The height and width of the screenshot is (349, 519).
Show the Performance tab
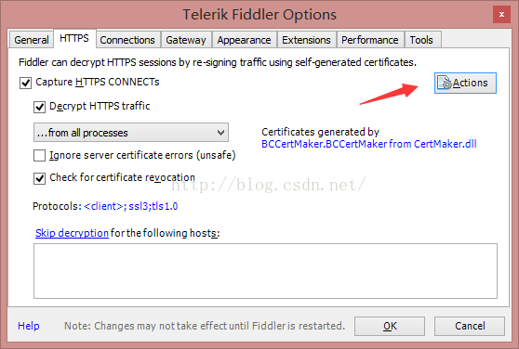pos(370,40)
